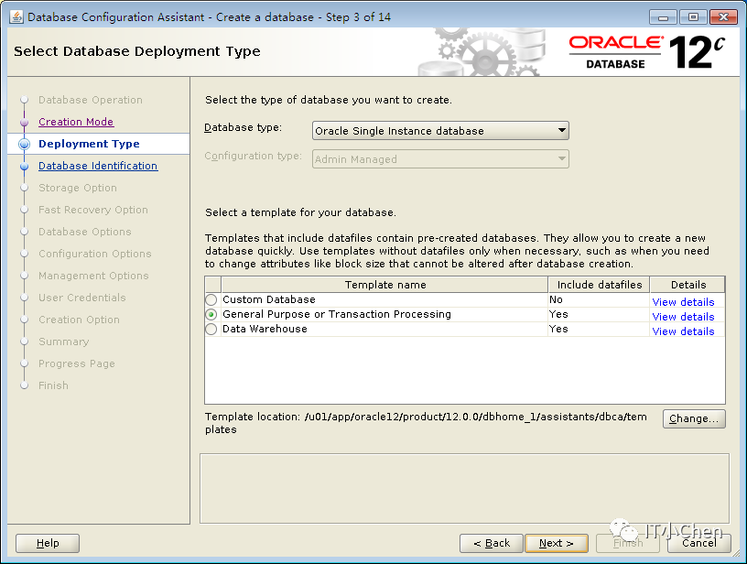Click the Data Warehouse template name
This screenshot has width=747, height=564.
pyautogui.click(x=265, y=330)
